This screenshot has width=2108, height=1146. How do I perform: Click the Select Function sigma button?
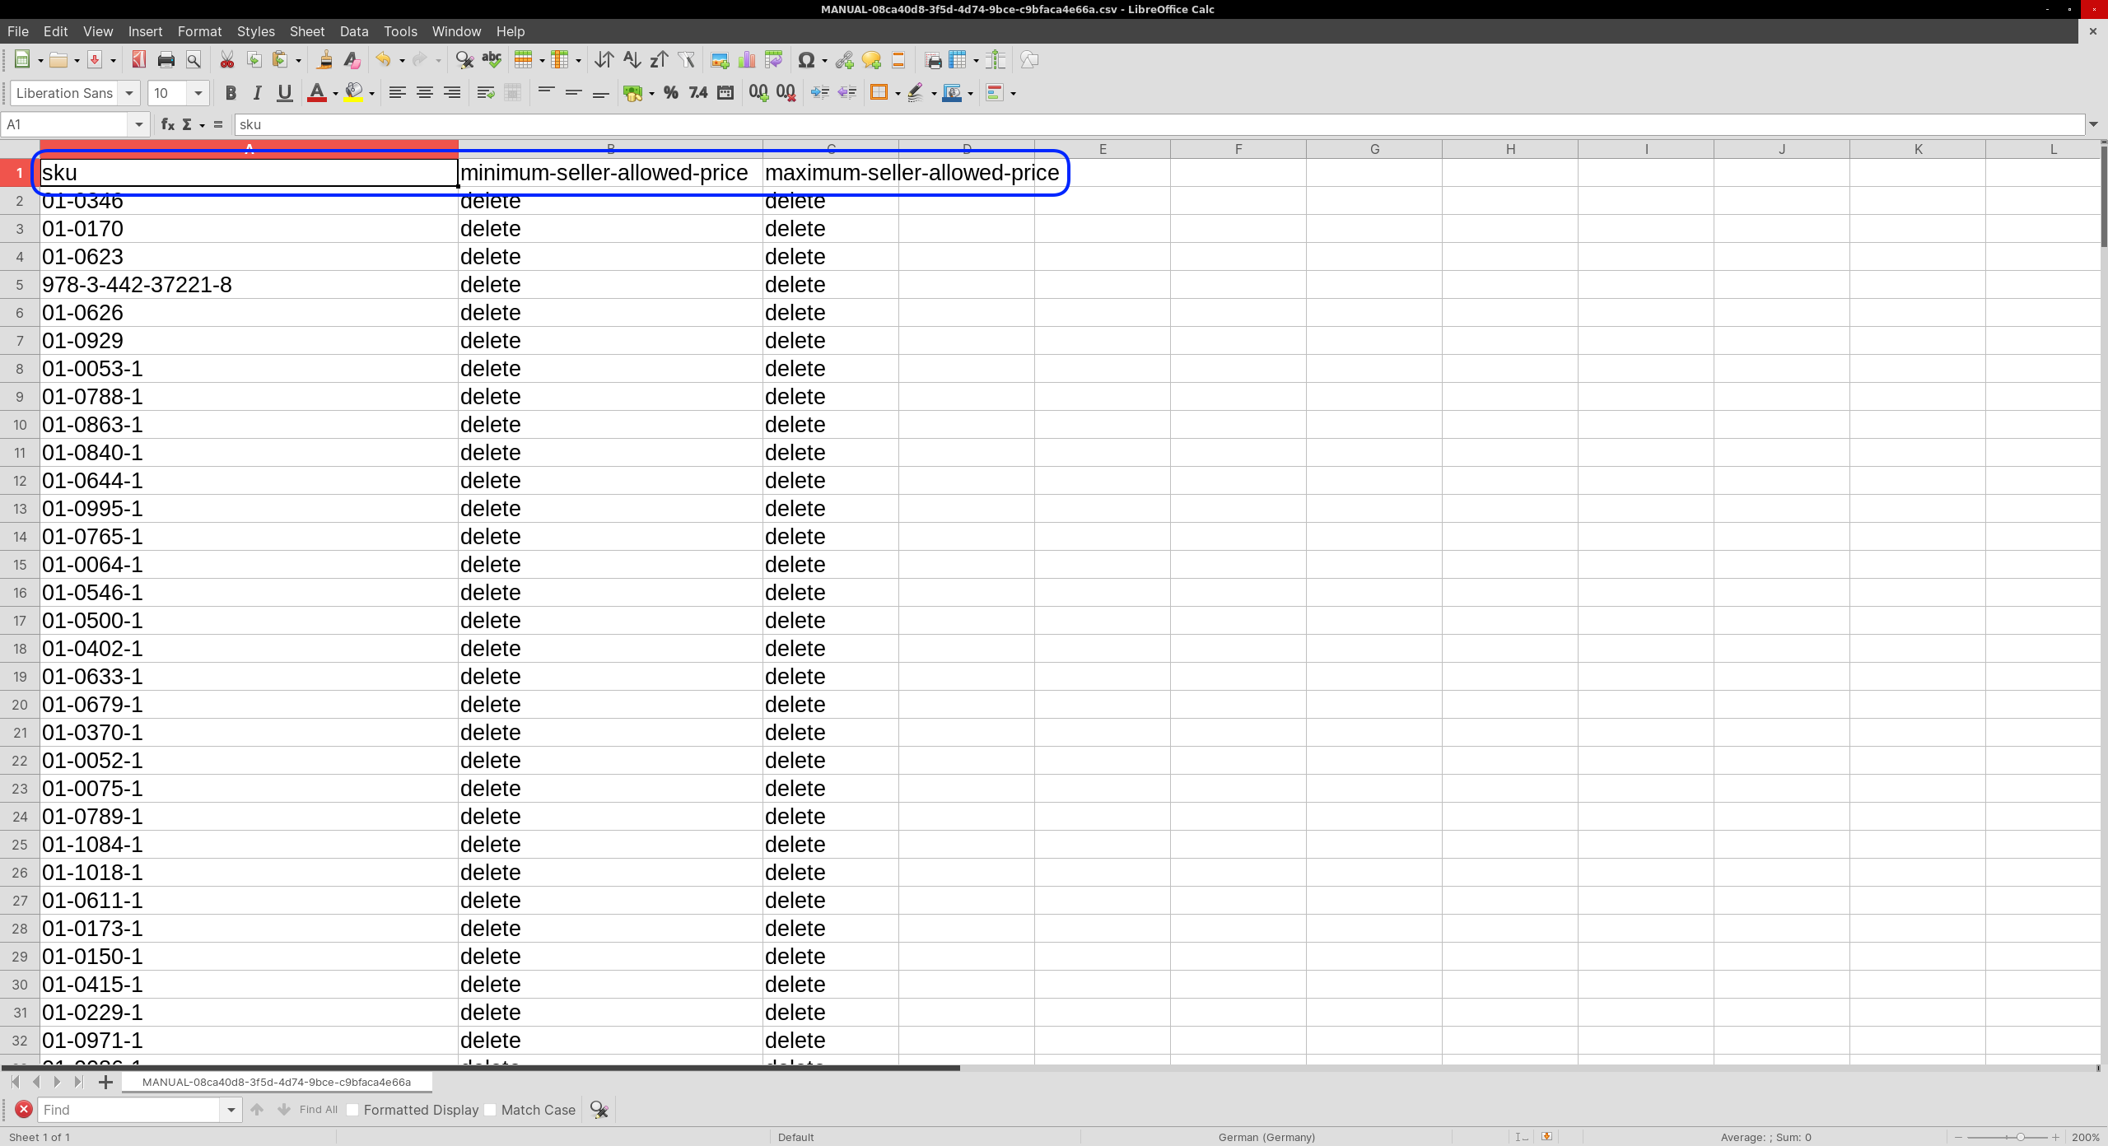click(187, 124)
